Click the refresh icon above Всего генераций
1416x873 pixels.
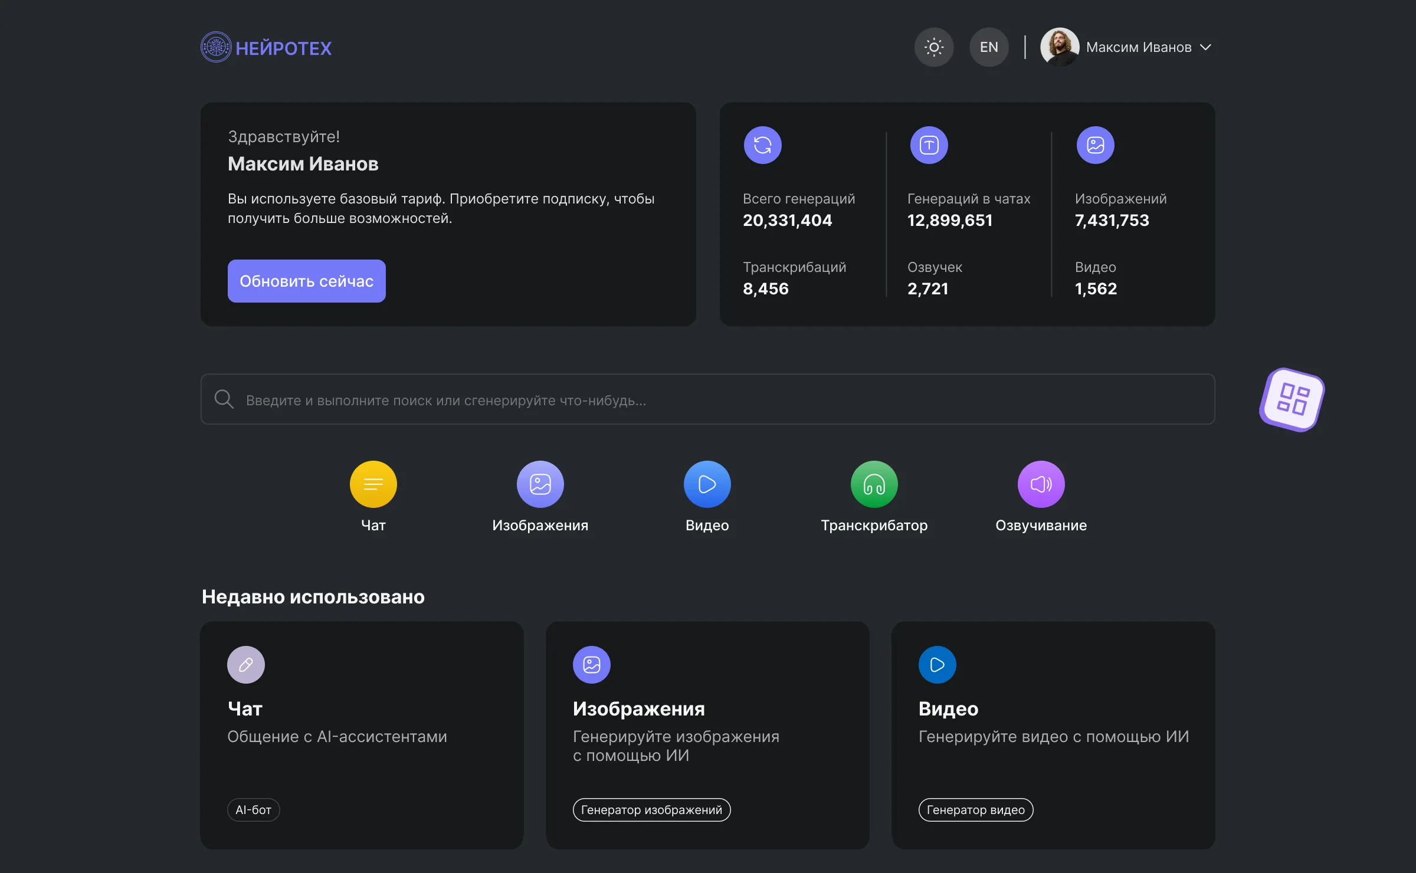pos(762,145)
